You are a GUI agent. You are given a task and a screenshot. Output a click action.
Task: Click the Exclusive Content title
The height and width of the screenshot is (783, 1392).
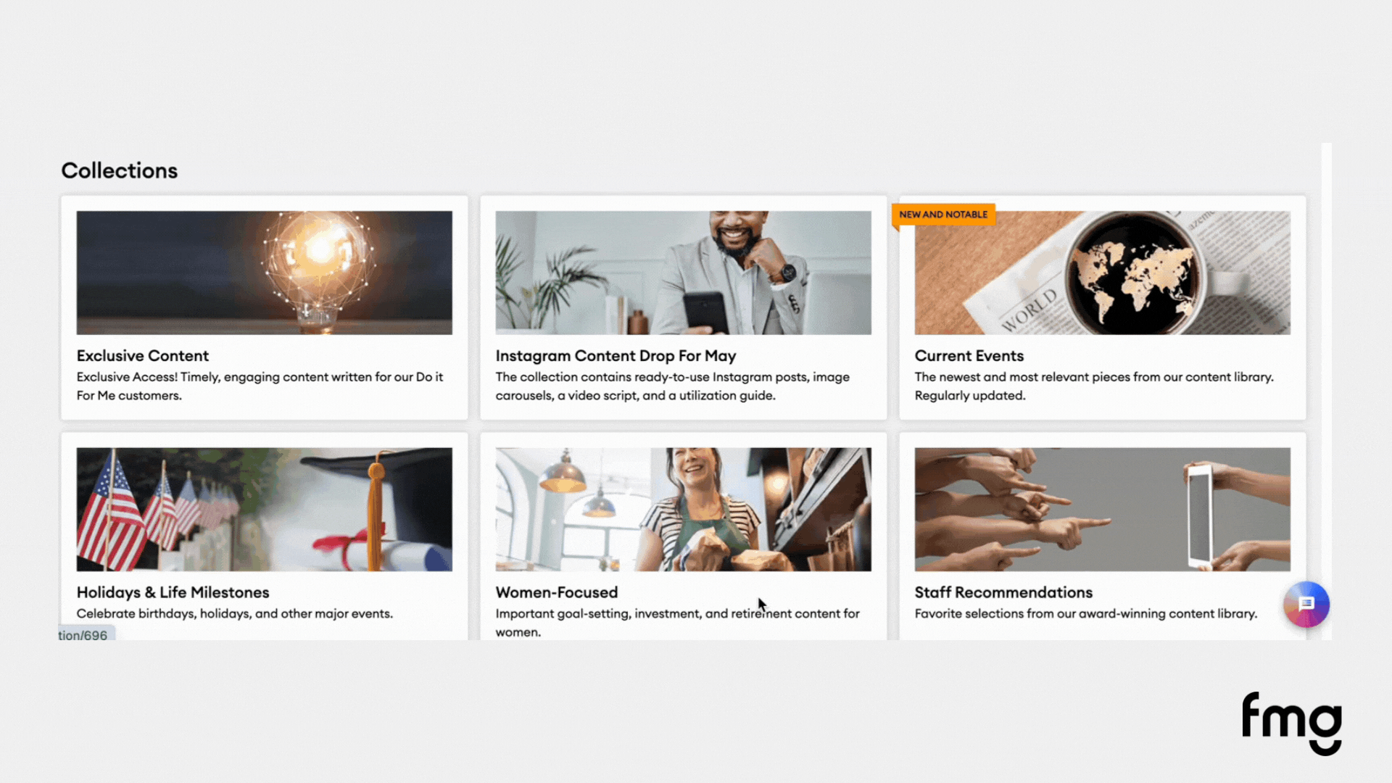143,356
